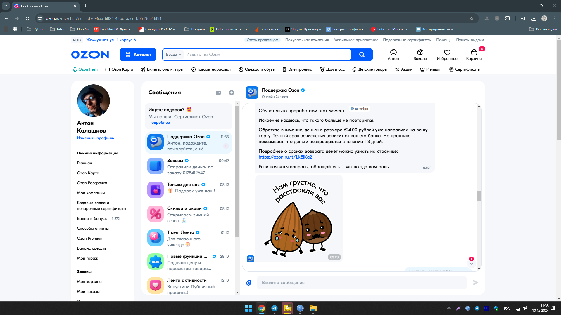Open the Каталог button
561x315 pixels.
point(138,55)
